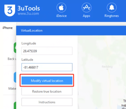Open the iDevice section
The width and height of the screenshot is (126, 109).
pos(61,10)
